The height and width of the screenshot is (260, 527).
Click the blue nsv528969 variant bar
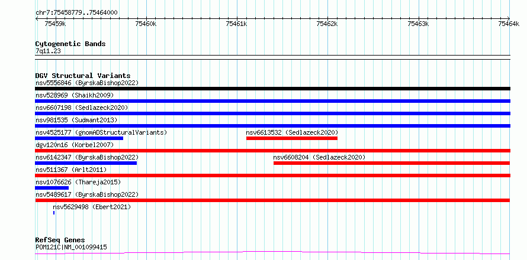click(x=272, y=101)
